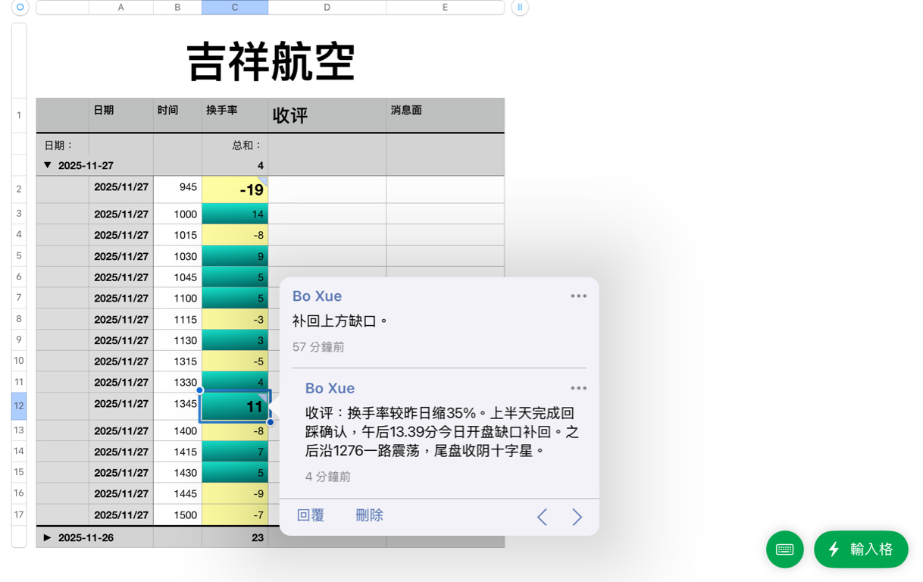Select the time cell 1000

click(x=178, y=214)
